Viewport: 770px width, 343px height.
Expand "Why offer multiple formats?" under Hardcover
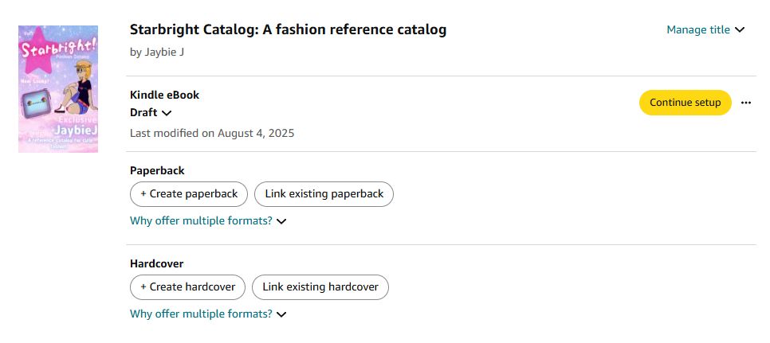coord(201,314)
